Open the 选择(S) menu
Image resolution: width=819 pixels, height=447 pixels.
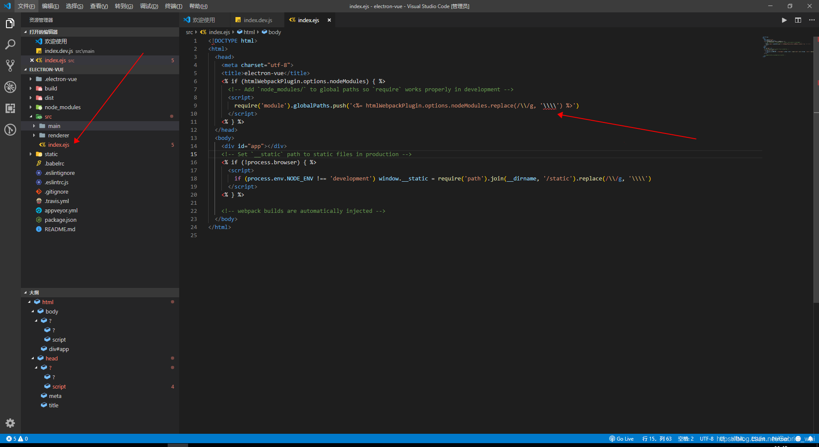(75, 6)
